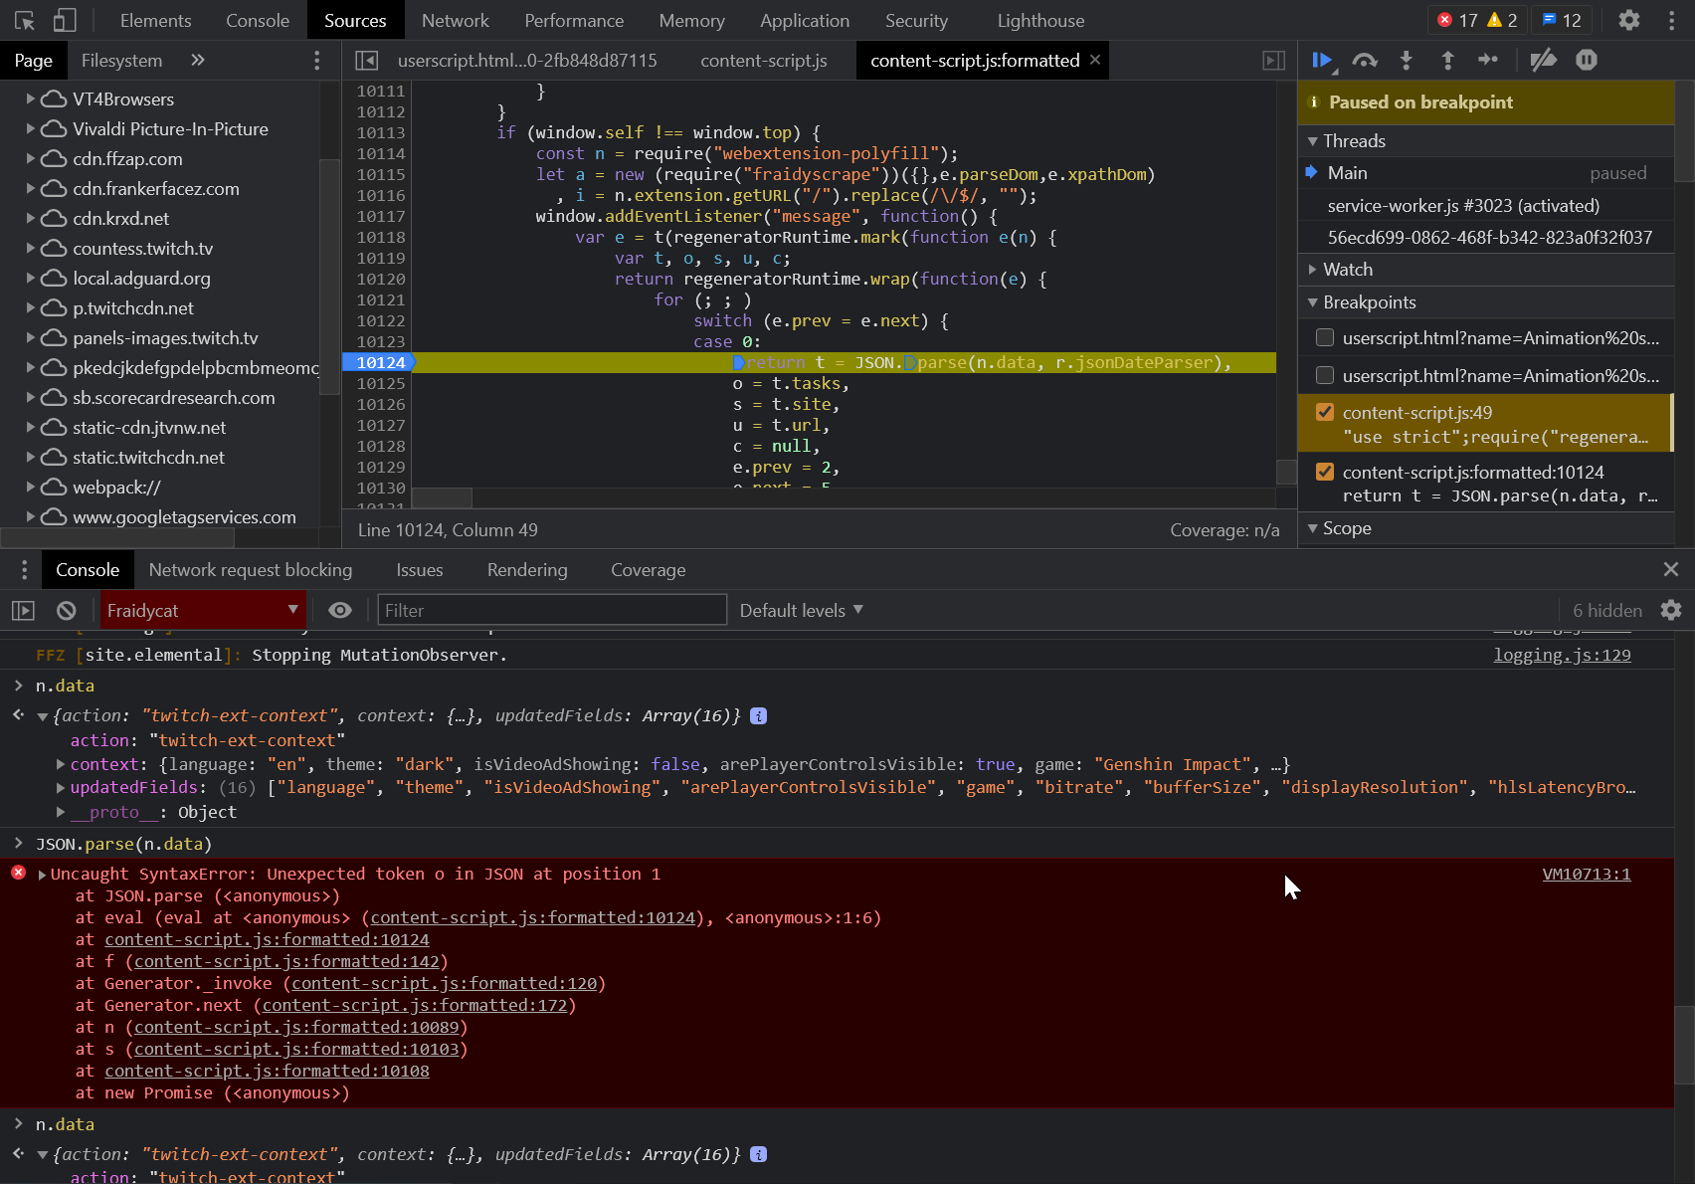Clear the console
1695x1184 pixels.
click(67, 611)
